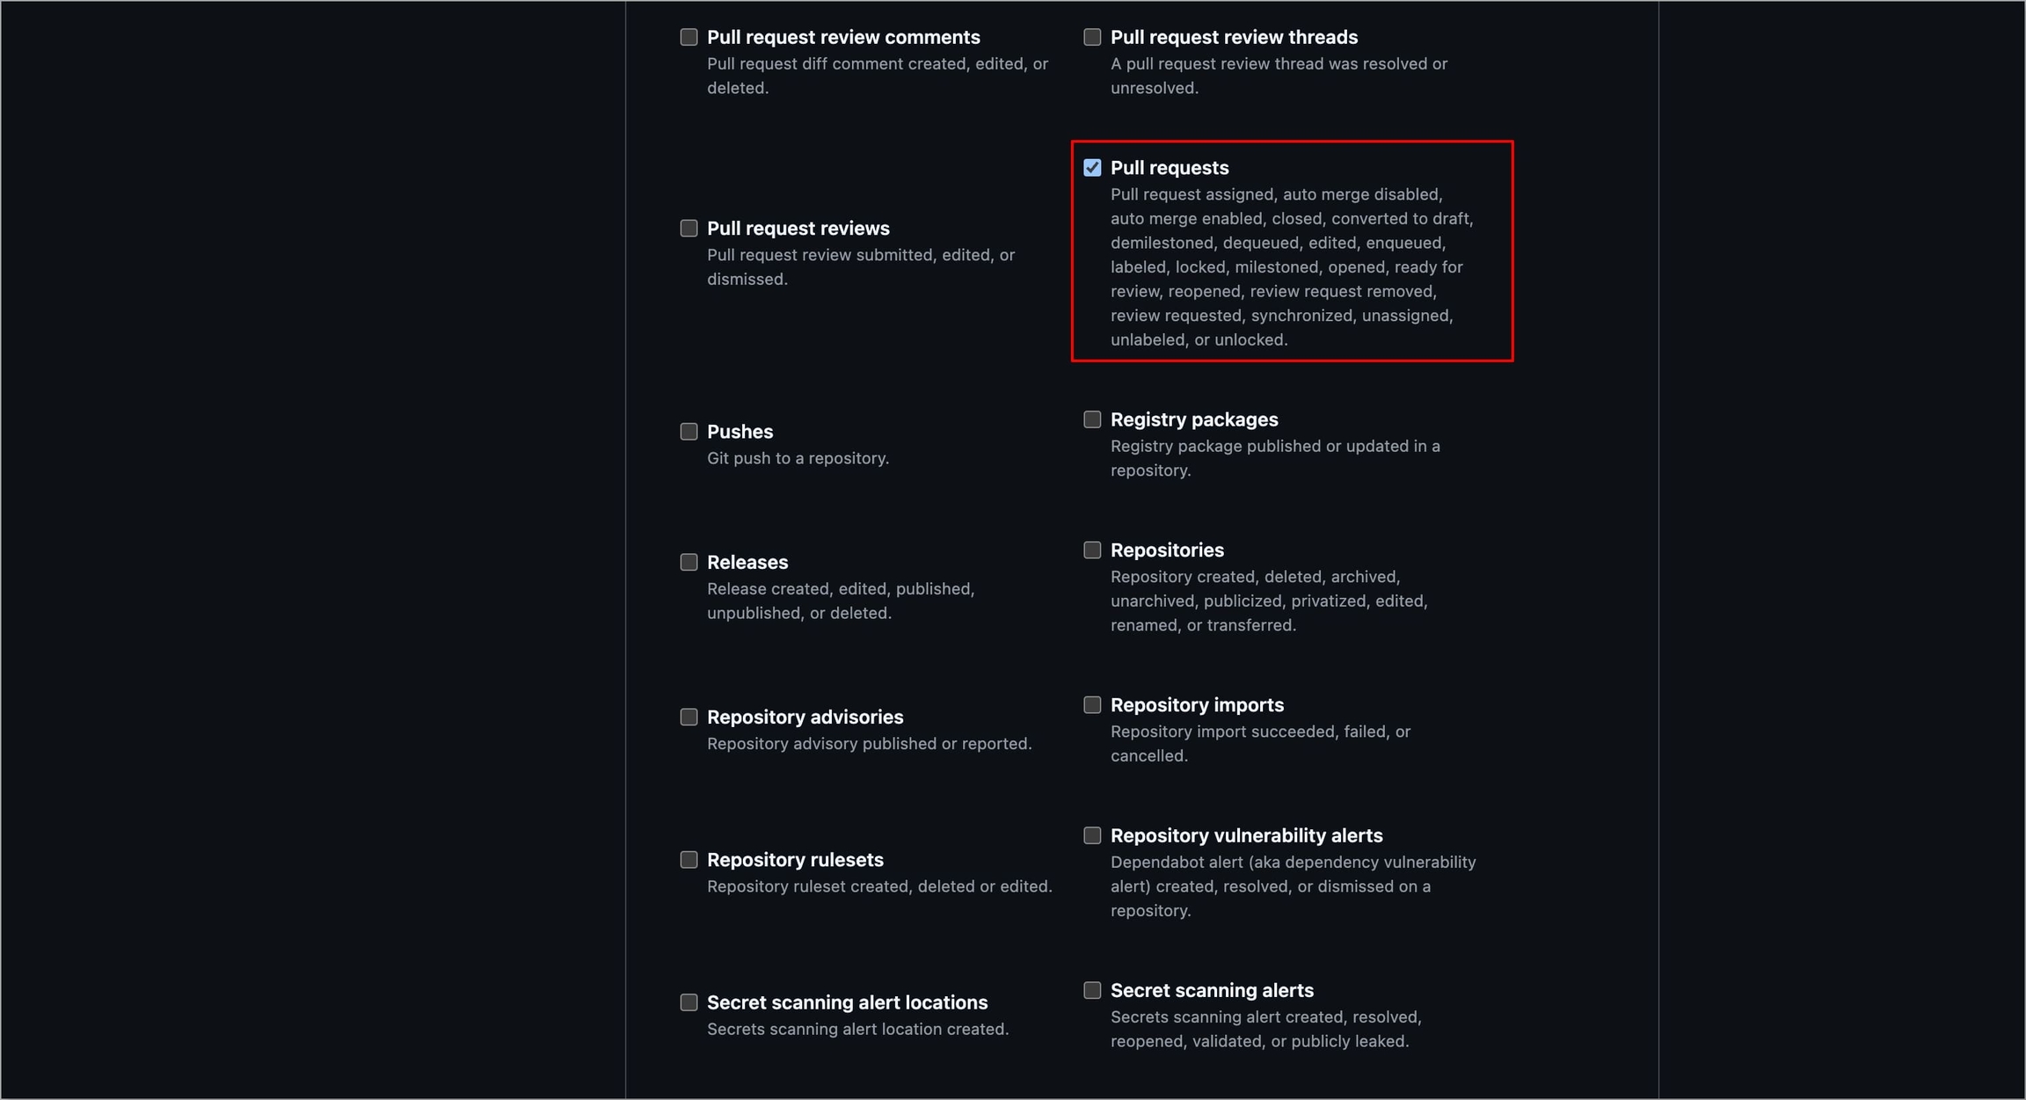This screenshot has width=2026, height=1100.
Task: Select the Repository vulnerability alerts checkbox
Action: coord(1092,835)
